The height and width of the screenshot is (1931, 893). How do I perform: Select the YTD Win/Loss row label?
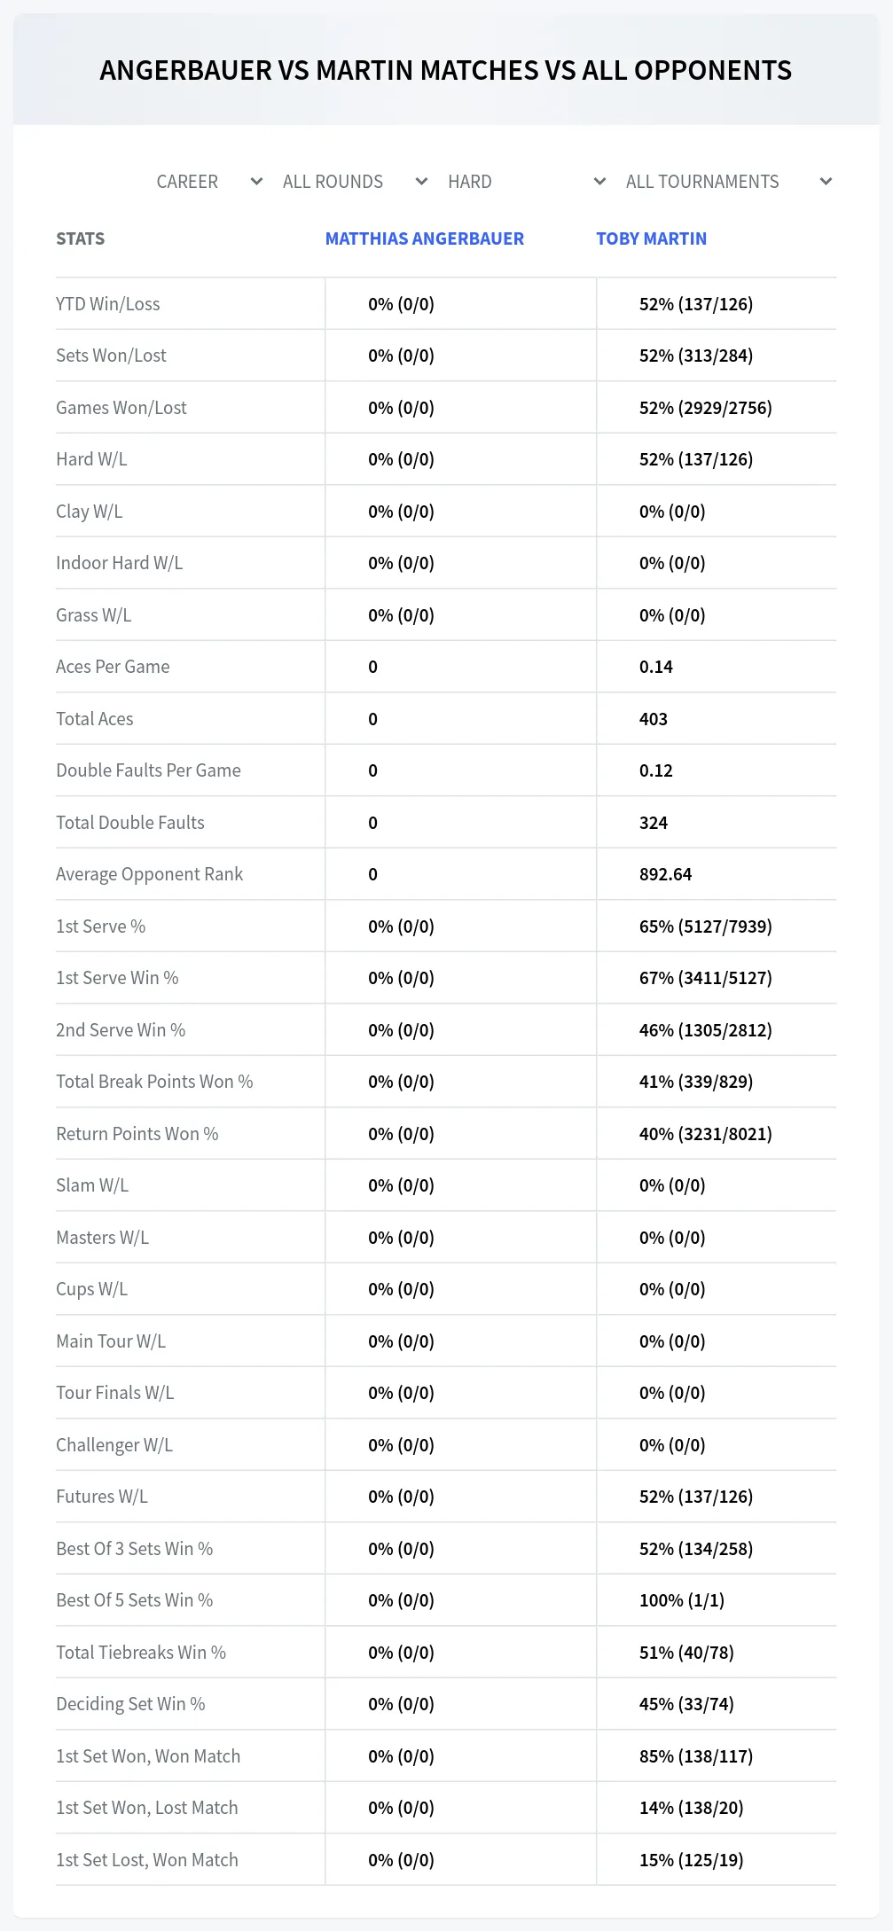pos(108,304)
